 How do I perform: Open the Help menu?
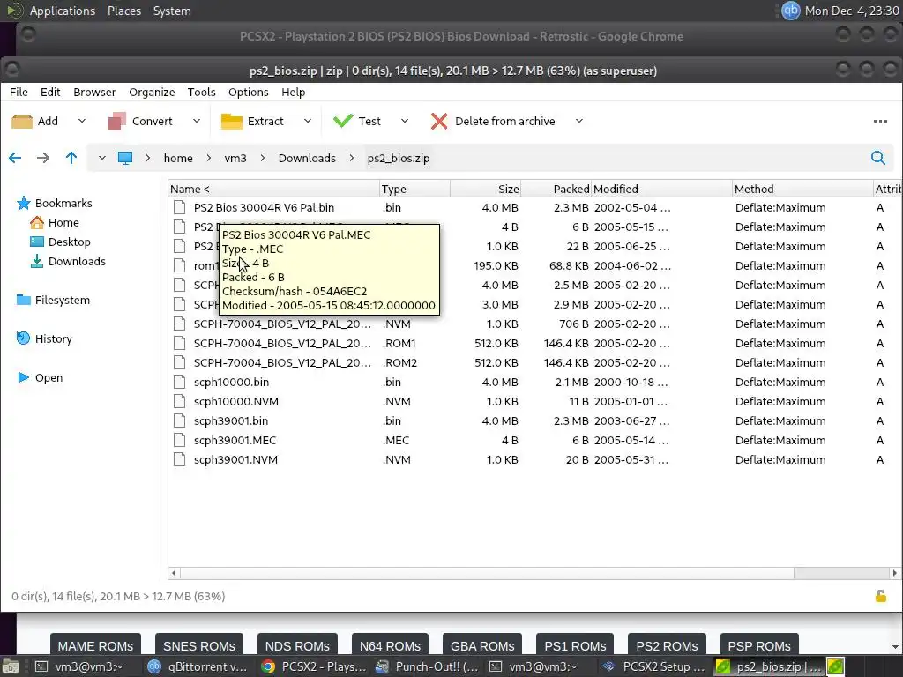point(293,92)
